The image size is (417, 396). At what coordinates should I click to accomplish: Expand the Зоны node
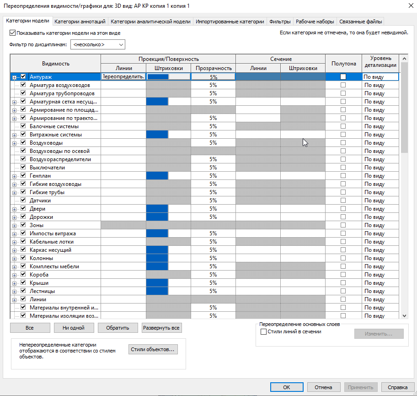pos(14,226)
